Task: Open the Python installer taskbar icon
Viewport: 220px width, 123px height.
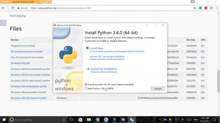Action: click(x=132, y=120)
